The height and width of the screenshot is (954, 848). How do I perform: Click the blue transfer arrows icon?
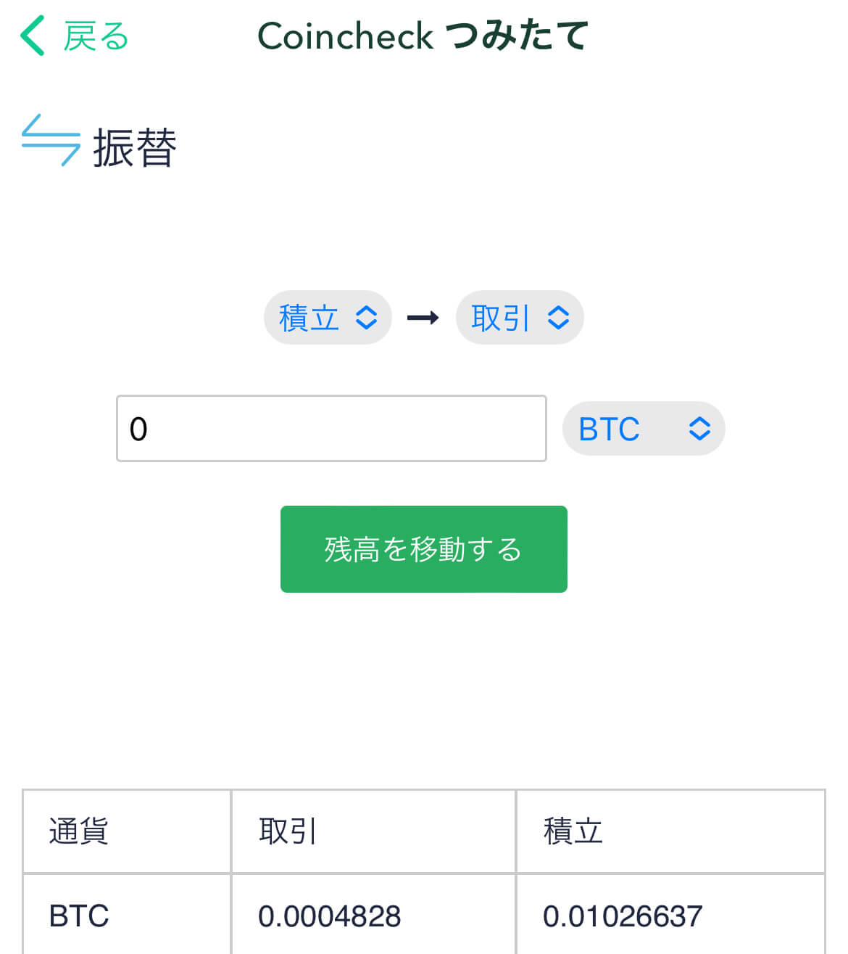51,141
